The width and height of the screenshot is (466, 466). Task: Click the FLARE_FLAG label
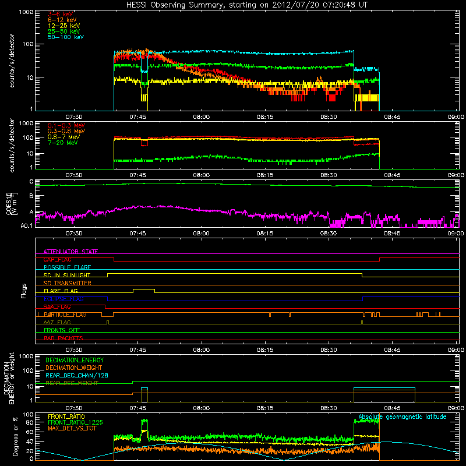[61, 291]
